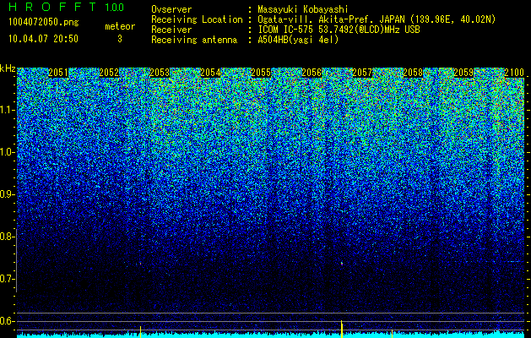531x338 pixels.
Task: Click the leftmost yellow spike at the bottom
Action: pos(140,332)
